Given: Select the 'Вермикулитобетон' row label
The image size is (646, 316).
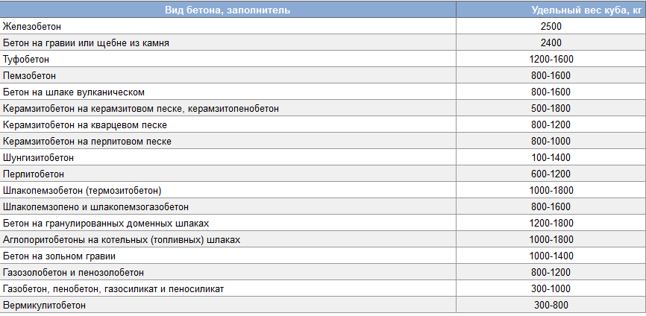Looking at the screenshot, I should pos(44,305).
